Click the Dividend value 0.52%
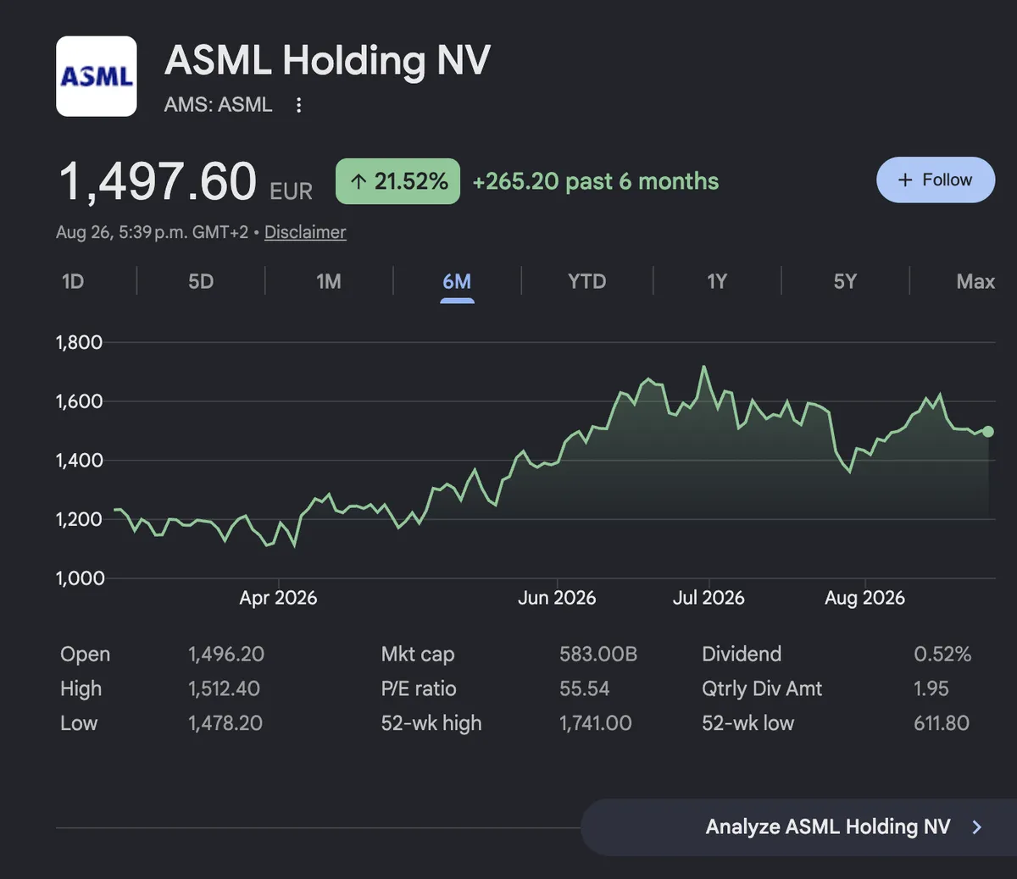Screen dimensions: 1017x879 click(942, 654)
